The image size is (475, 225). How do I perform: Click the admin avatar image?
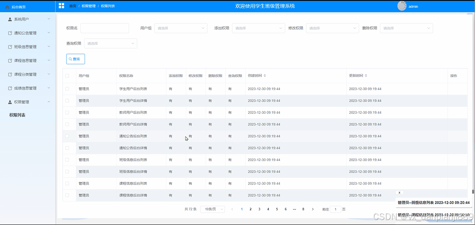pos(402,6)
